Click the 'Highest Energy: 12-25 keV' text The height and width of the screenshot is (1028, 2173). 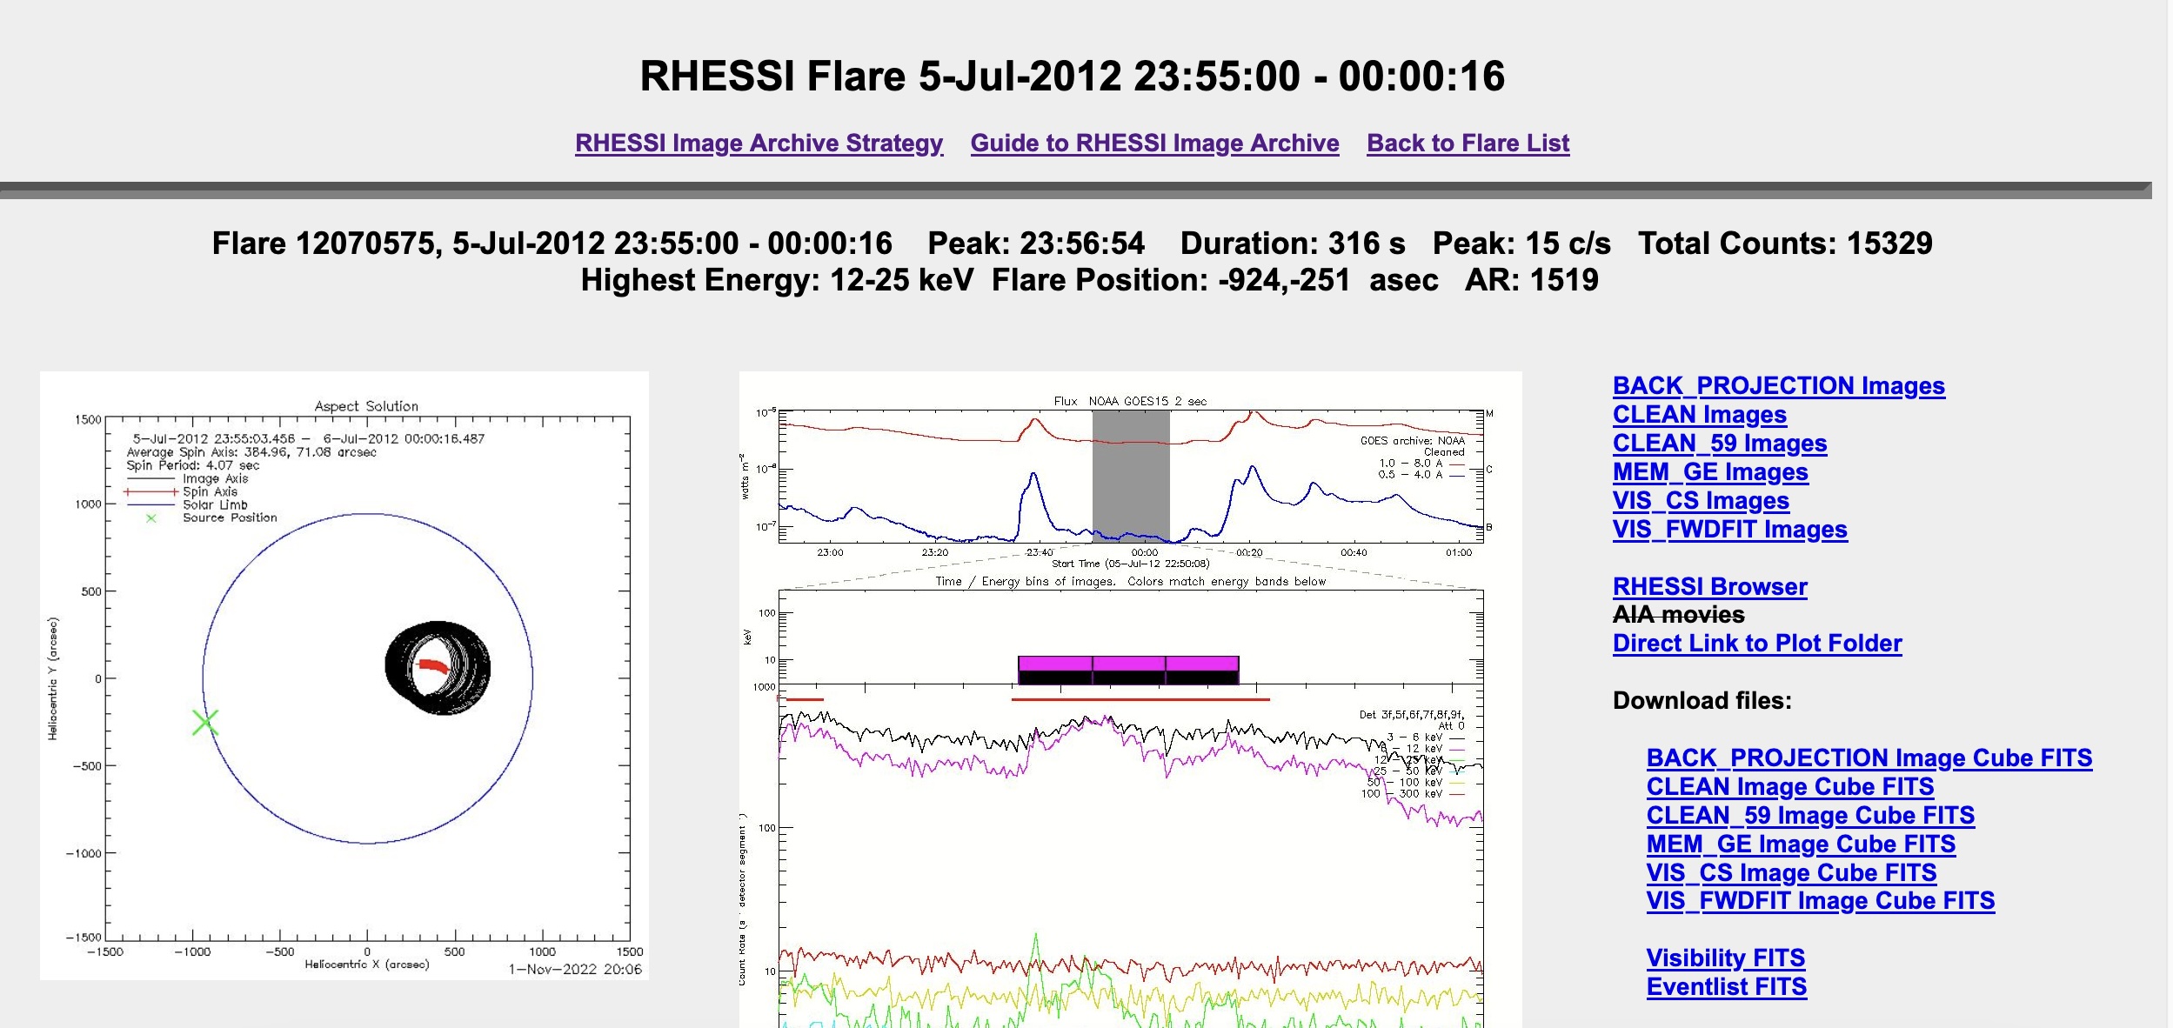(777, 280)
